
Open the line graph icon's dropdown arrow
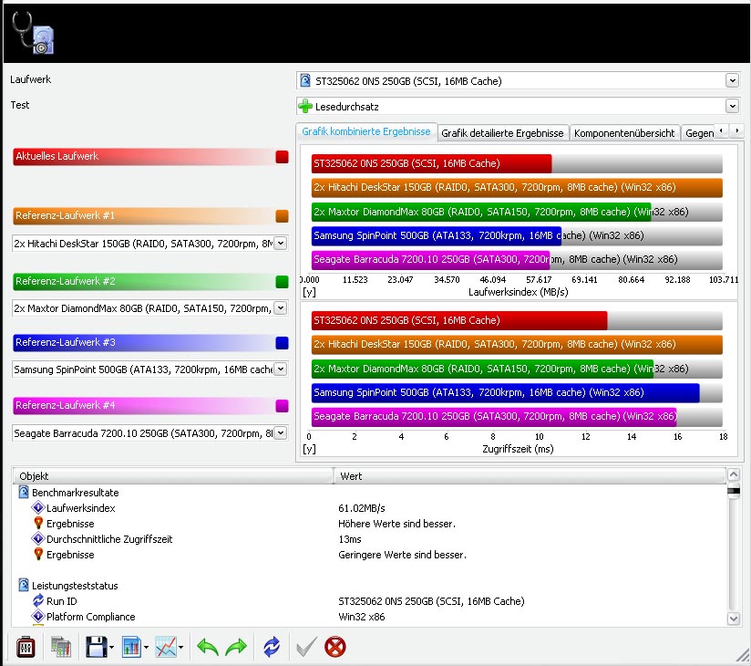(x=180, y=648)
